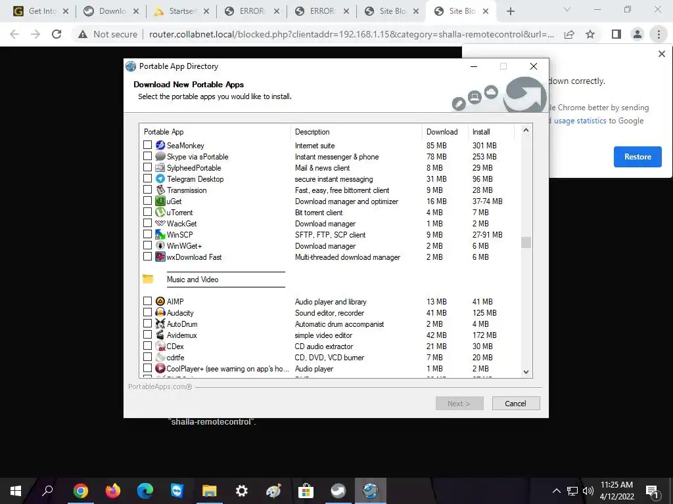Open Chrome's three-dot menu
Viewport: 673px width, 504px height.
pos(659,34)
